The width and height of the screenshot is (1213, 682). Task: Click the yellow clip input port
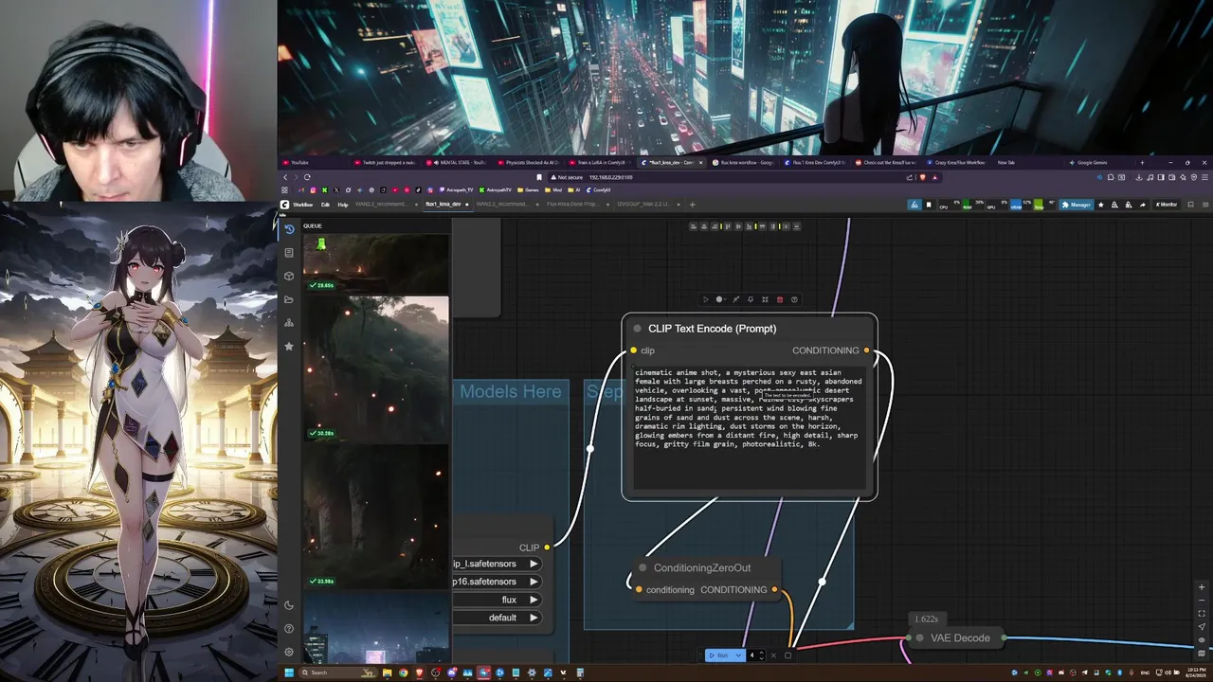coord(633,350)
